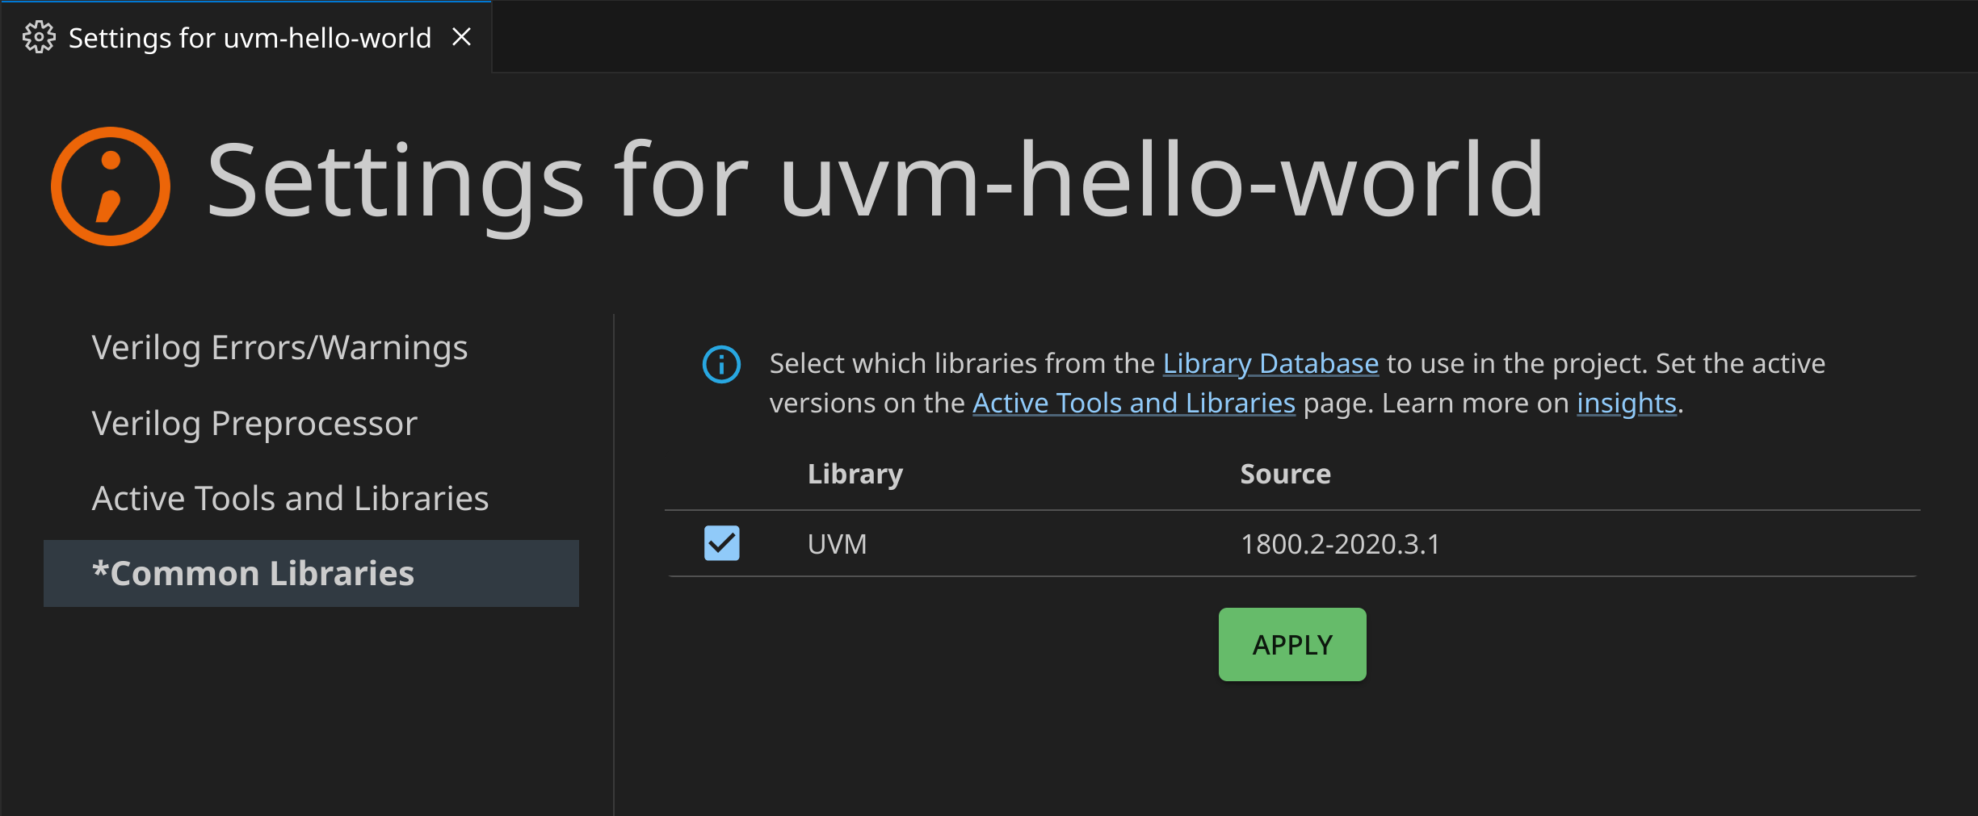Select the Common Libraries sidebar entry
This screenshot has width=1978, height=816.
pyautogui.click(x=254, y=574)
